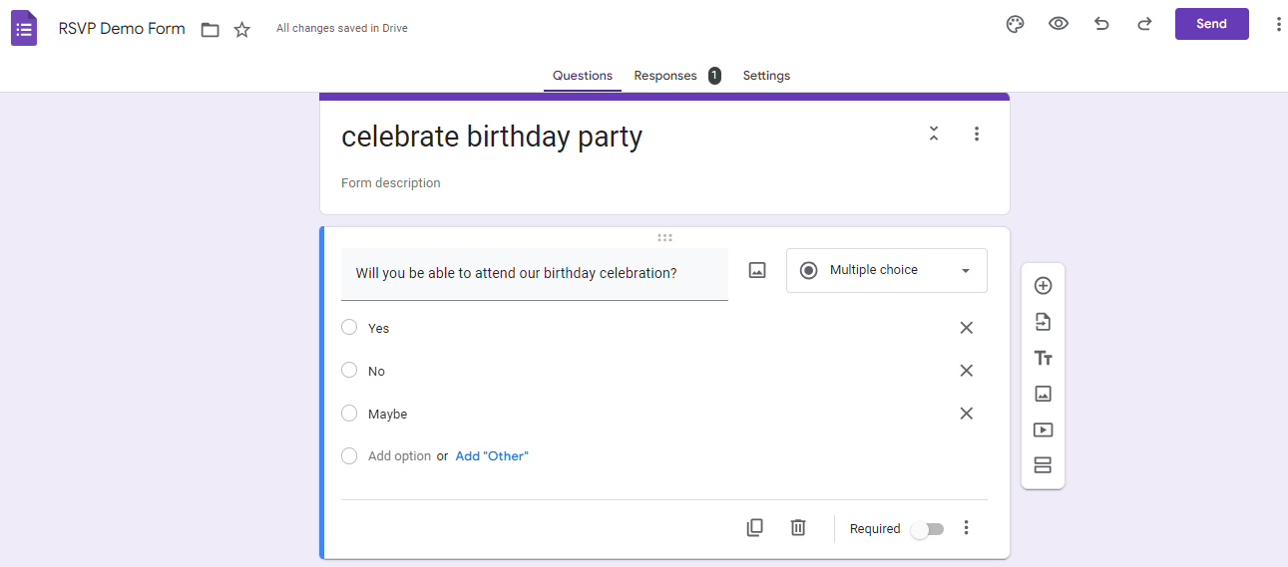Open the Multiple choice type dropdown
The width and height of the screenshot is (1288, 567).
886,270
